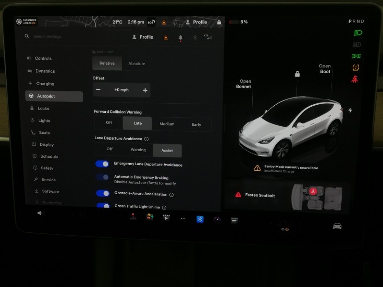Open the Toybox app in the dock
Image resolution: width=383 pixels, height=287 pixels.
(x=150, y=217)
